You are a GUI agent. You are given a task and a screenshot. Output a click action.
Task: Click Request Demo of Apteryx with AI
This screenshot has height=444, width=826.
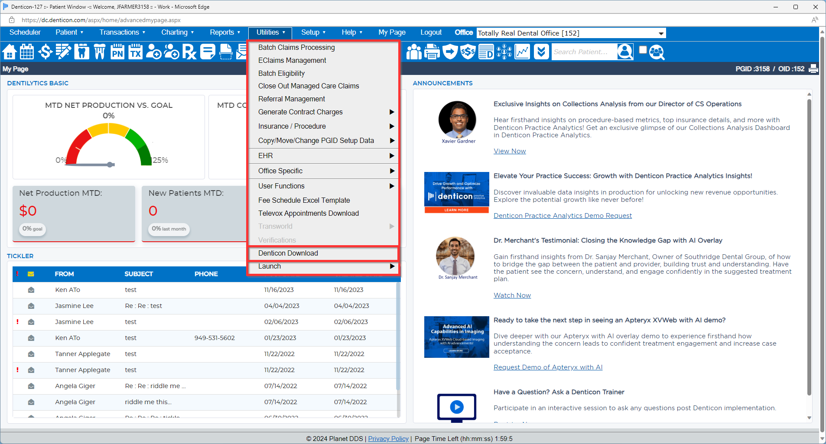point(548,367)
